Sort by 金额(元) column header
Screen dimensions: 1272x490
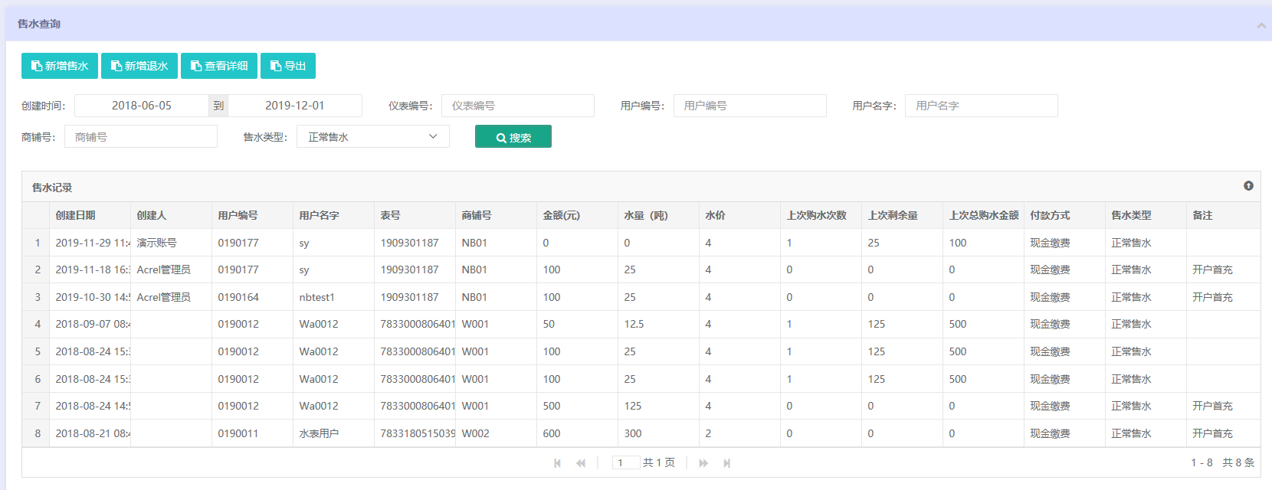pos(562,216)
